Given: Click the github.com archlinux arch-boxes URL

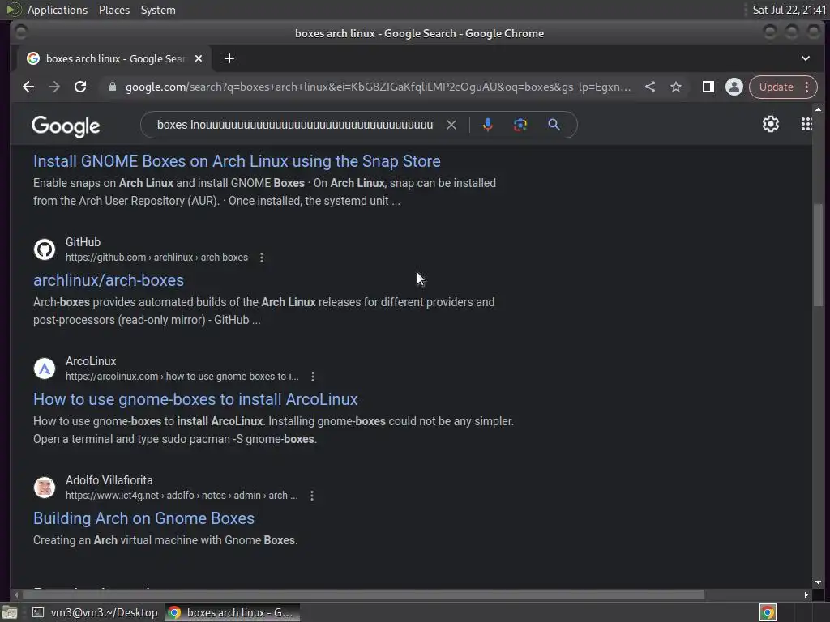Looking at the screenshot, I should point(156,258).
